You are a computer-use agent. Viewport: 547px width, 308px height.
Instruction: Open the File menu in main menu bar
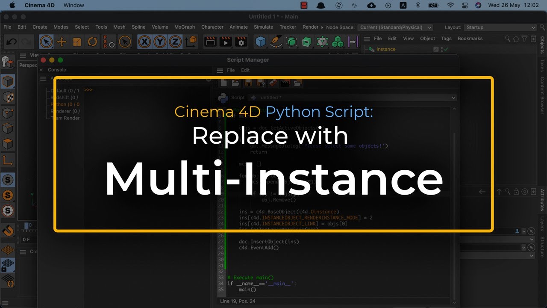[x=7, y=27]
